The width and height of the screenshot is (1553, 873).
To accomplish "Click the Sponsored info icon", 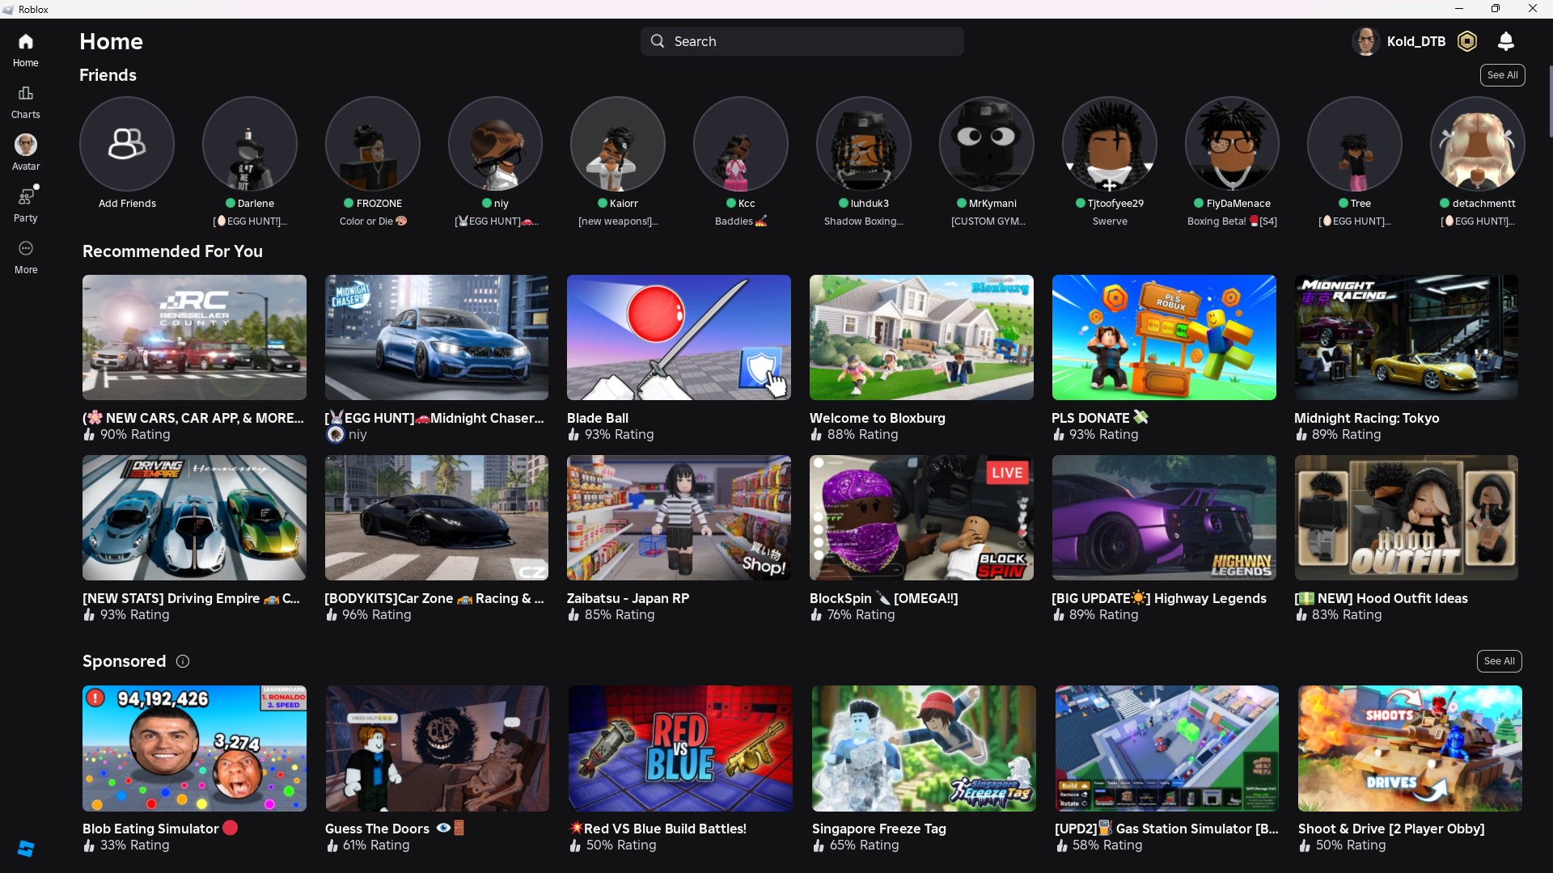I will (183, 661).
